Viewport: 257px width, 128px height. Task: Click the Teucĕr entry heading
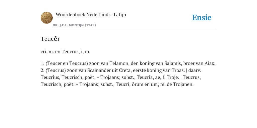tap(50, 39)
